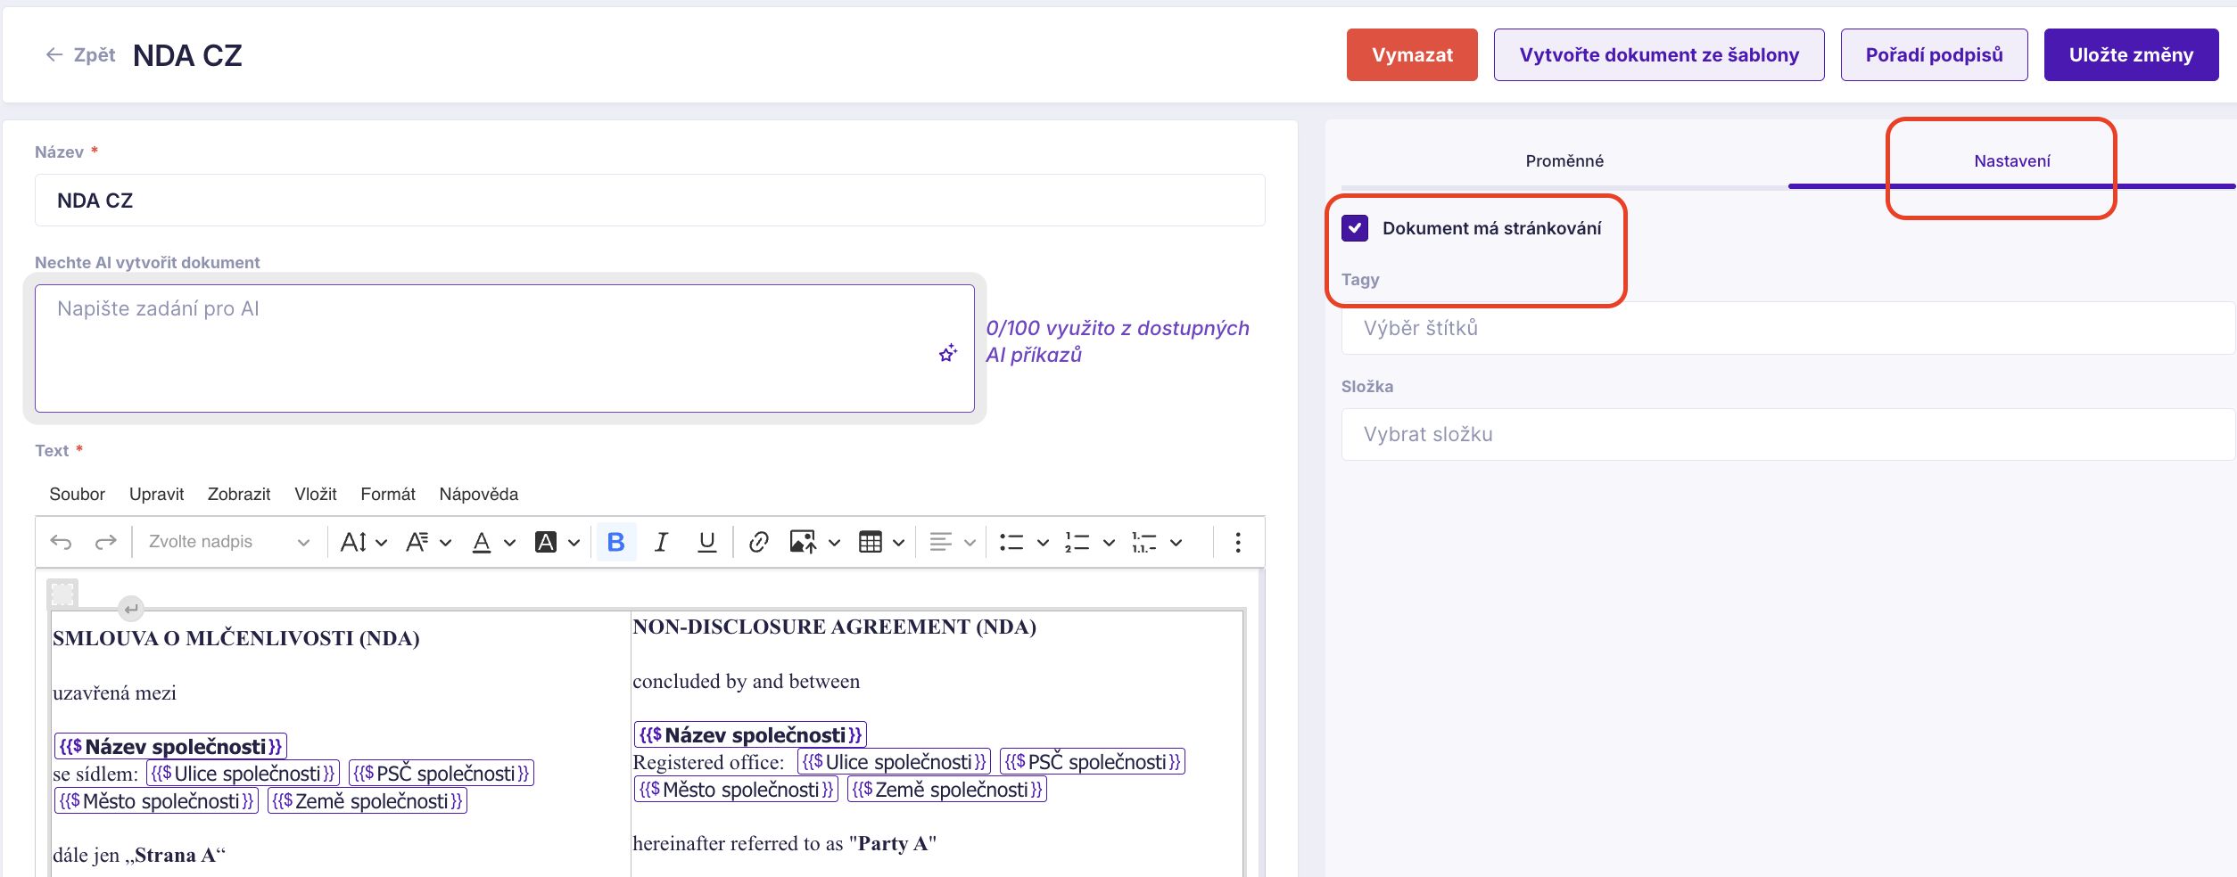Image resolution: width=2237 pixels, height=877 pixels.
Task: Apply underline formatting
Action: point(706,542)
